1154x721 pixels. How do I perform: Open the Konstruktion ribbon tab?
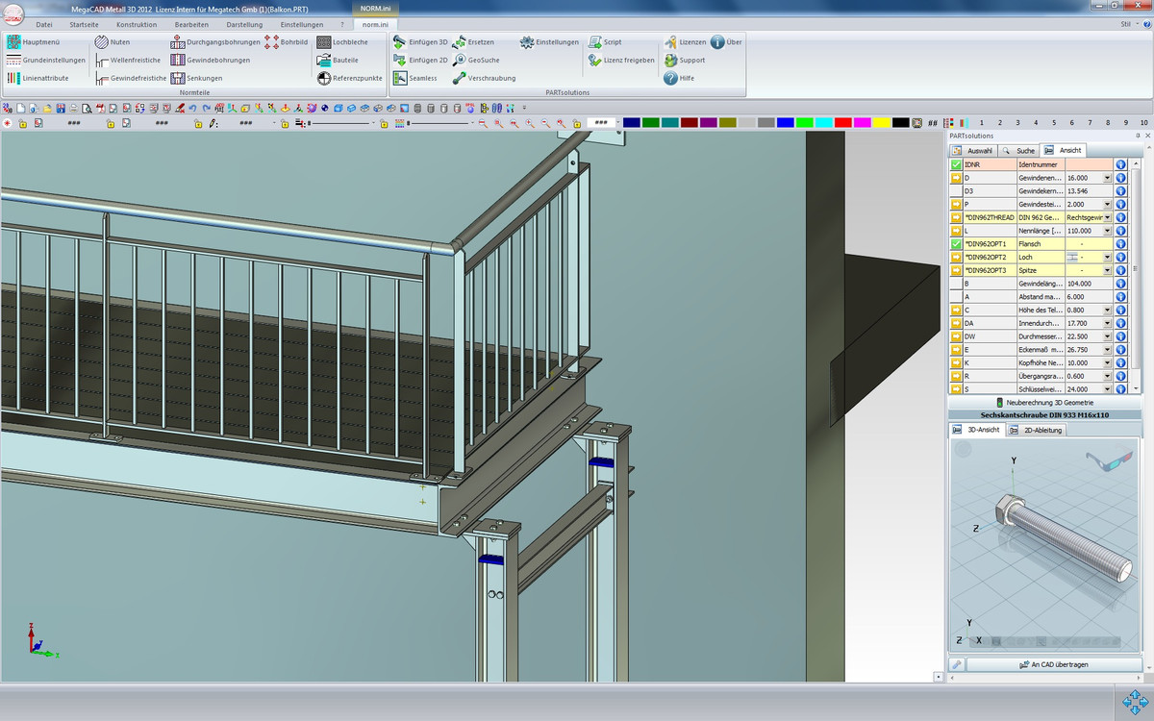[x=136, y=24]
